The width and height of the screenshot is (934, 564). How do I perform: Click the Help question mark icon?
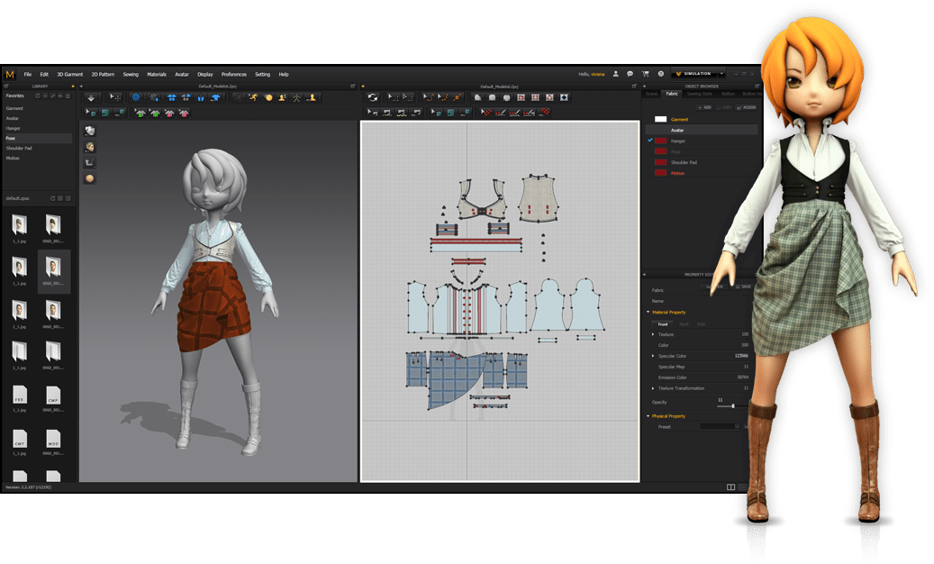(660, 74)
